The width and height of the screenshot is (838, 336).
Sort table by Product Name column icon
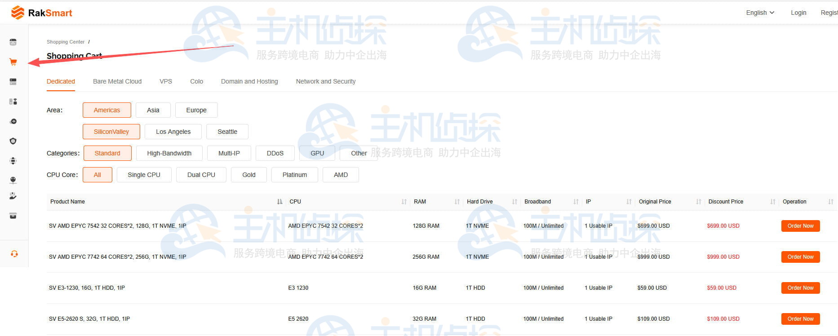(x=280, y=202)
